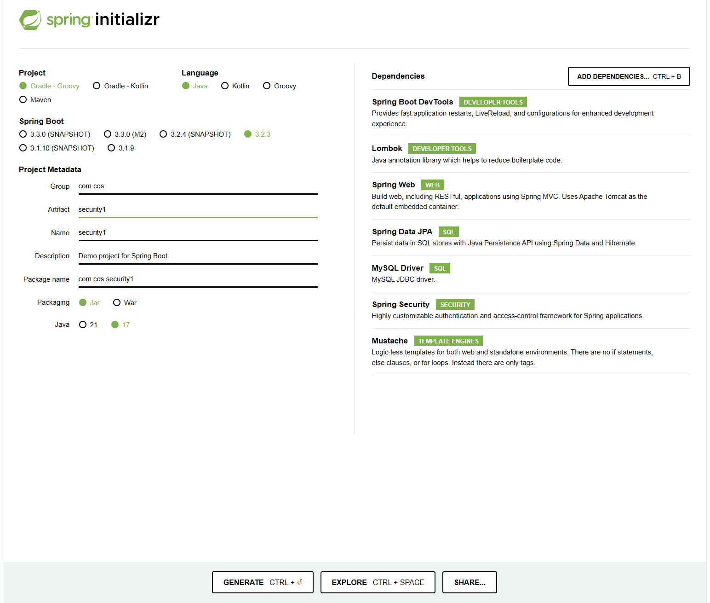
Task: Click the SQL tag next to MySQL Driver
Action: [440, 268]
